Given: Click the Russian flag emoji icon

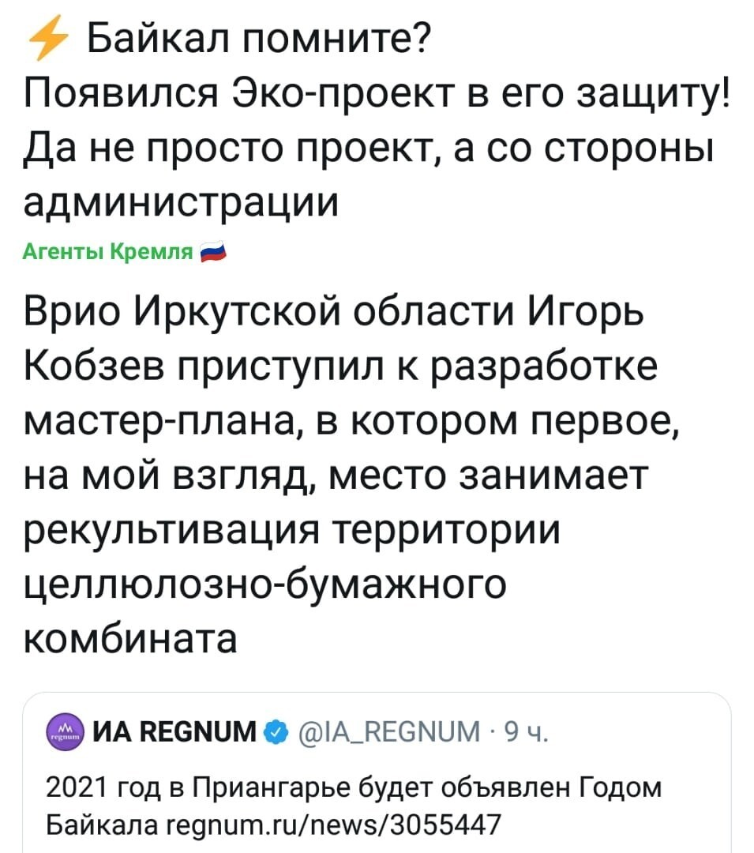Looking at the screenshot, I should (213, 252).
